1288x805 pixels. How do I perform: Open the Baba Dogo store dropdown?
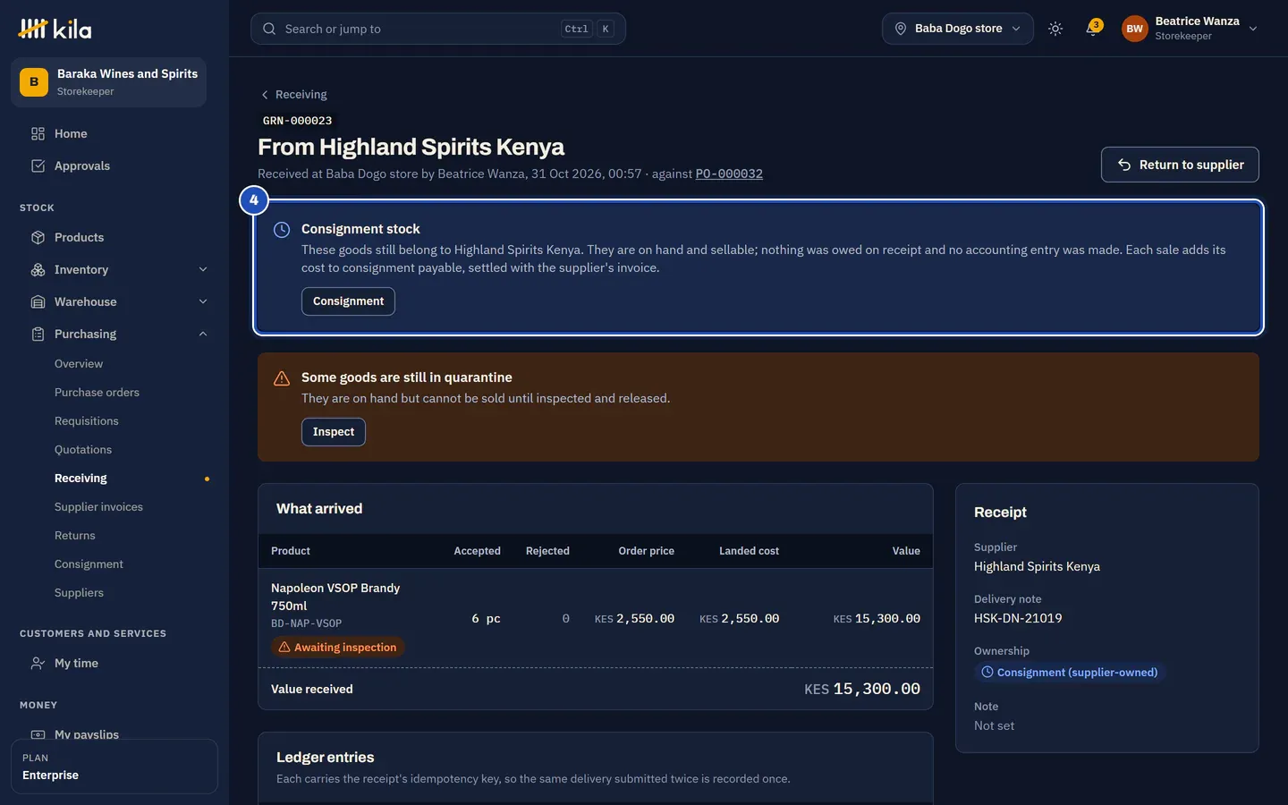(x=958, y=29)
